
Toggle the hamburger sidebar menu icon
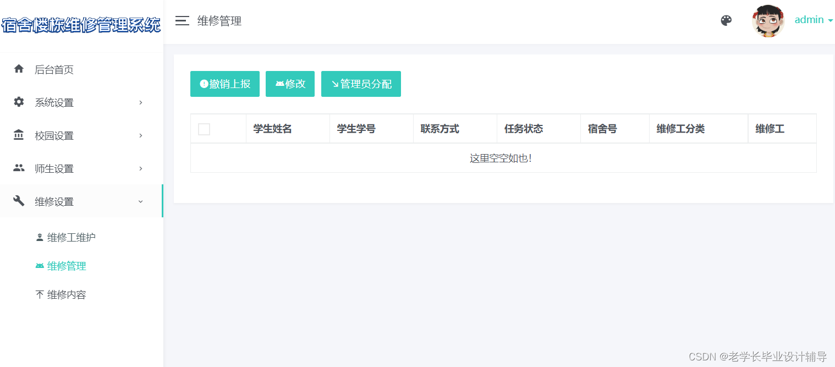click(182, 21)
